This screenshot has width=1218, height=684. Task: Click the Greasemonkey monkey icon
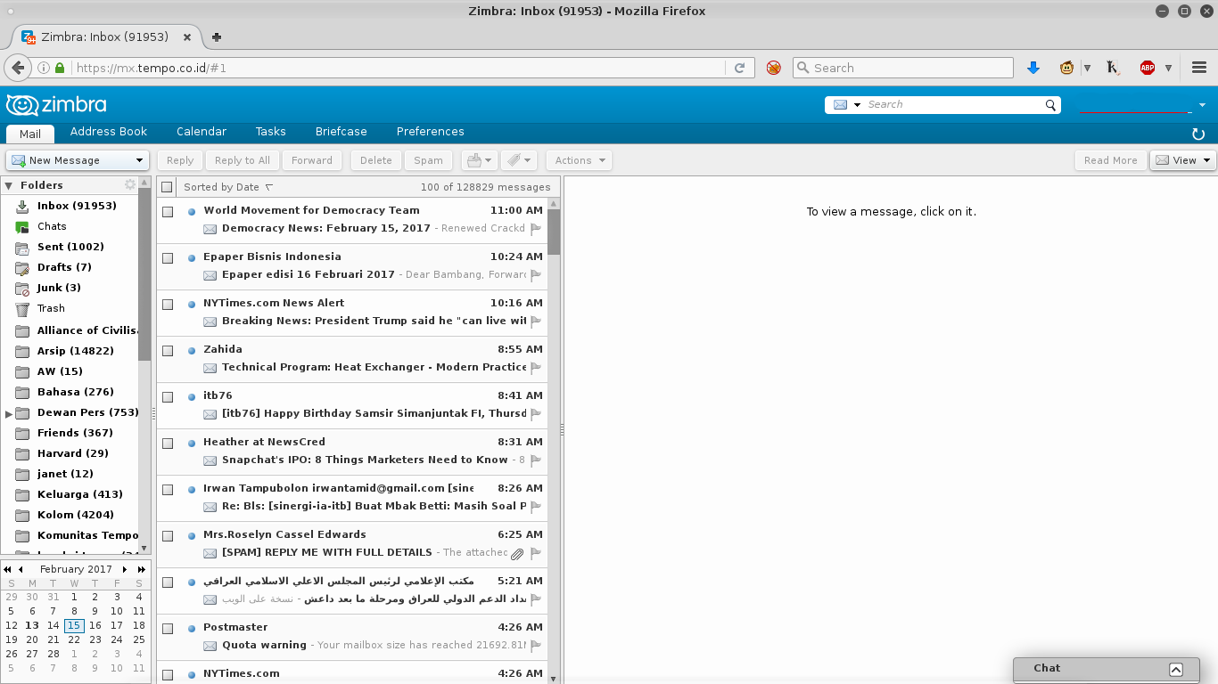(x=1066, y=68)
